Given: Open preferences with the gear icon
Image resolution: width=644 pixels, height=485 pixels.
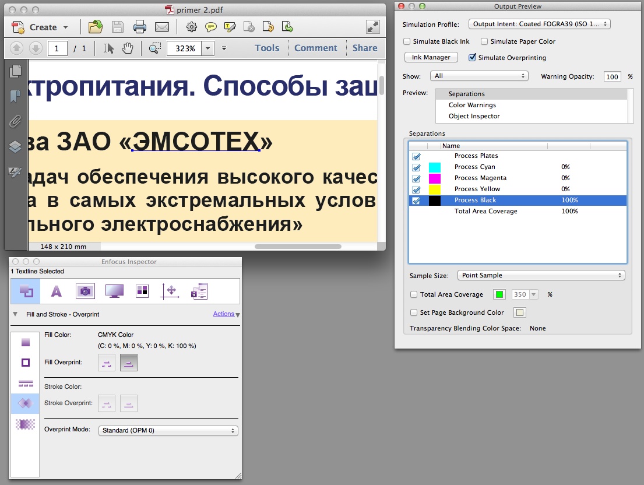Looking at the screenshot, I should (x=191, y=27).
